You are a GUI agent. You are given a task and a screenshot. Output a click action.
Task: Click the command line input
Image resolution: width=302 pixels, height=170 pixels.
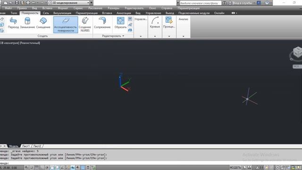click(x=151, y=163)
